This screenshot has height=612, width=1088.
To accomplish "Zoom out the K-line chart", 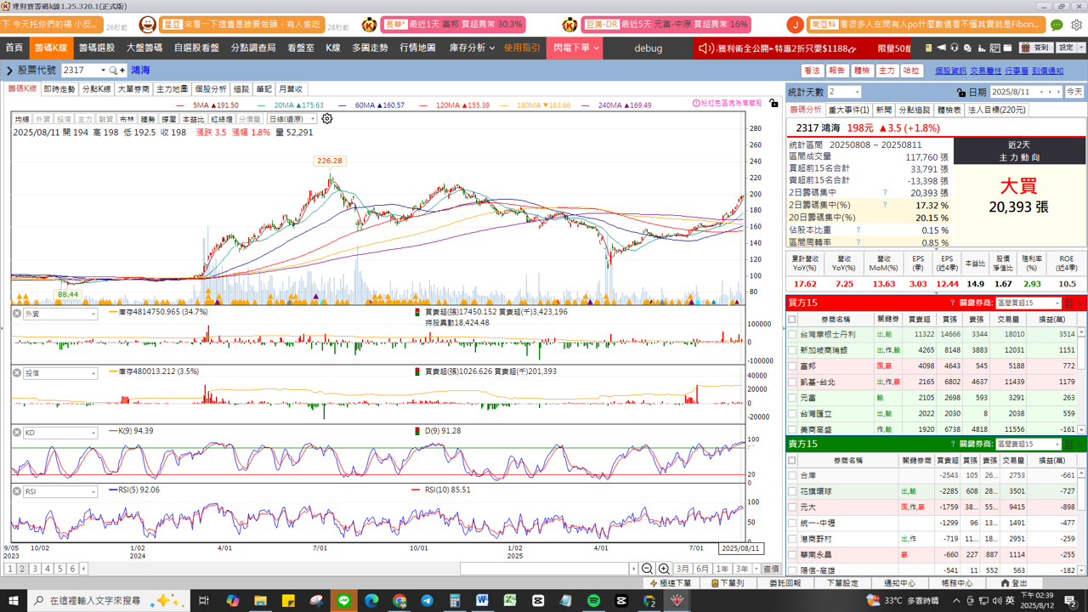I will point(648,569).
